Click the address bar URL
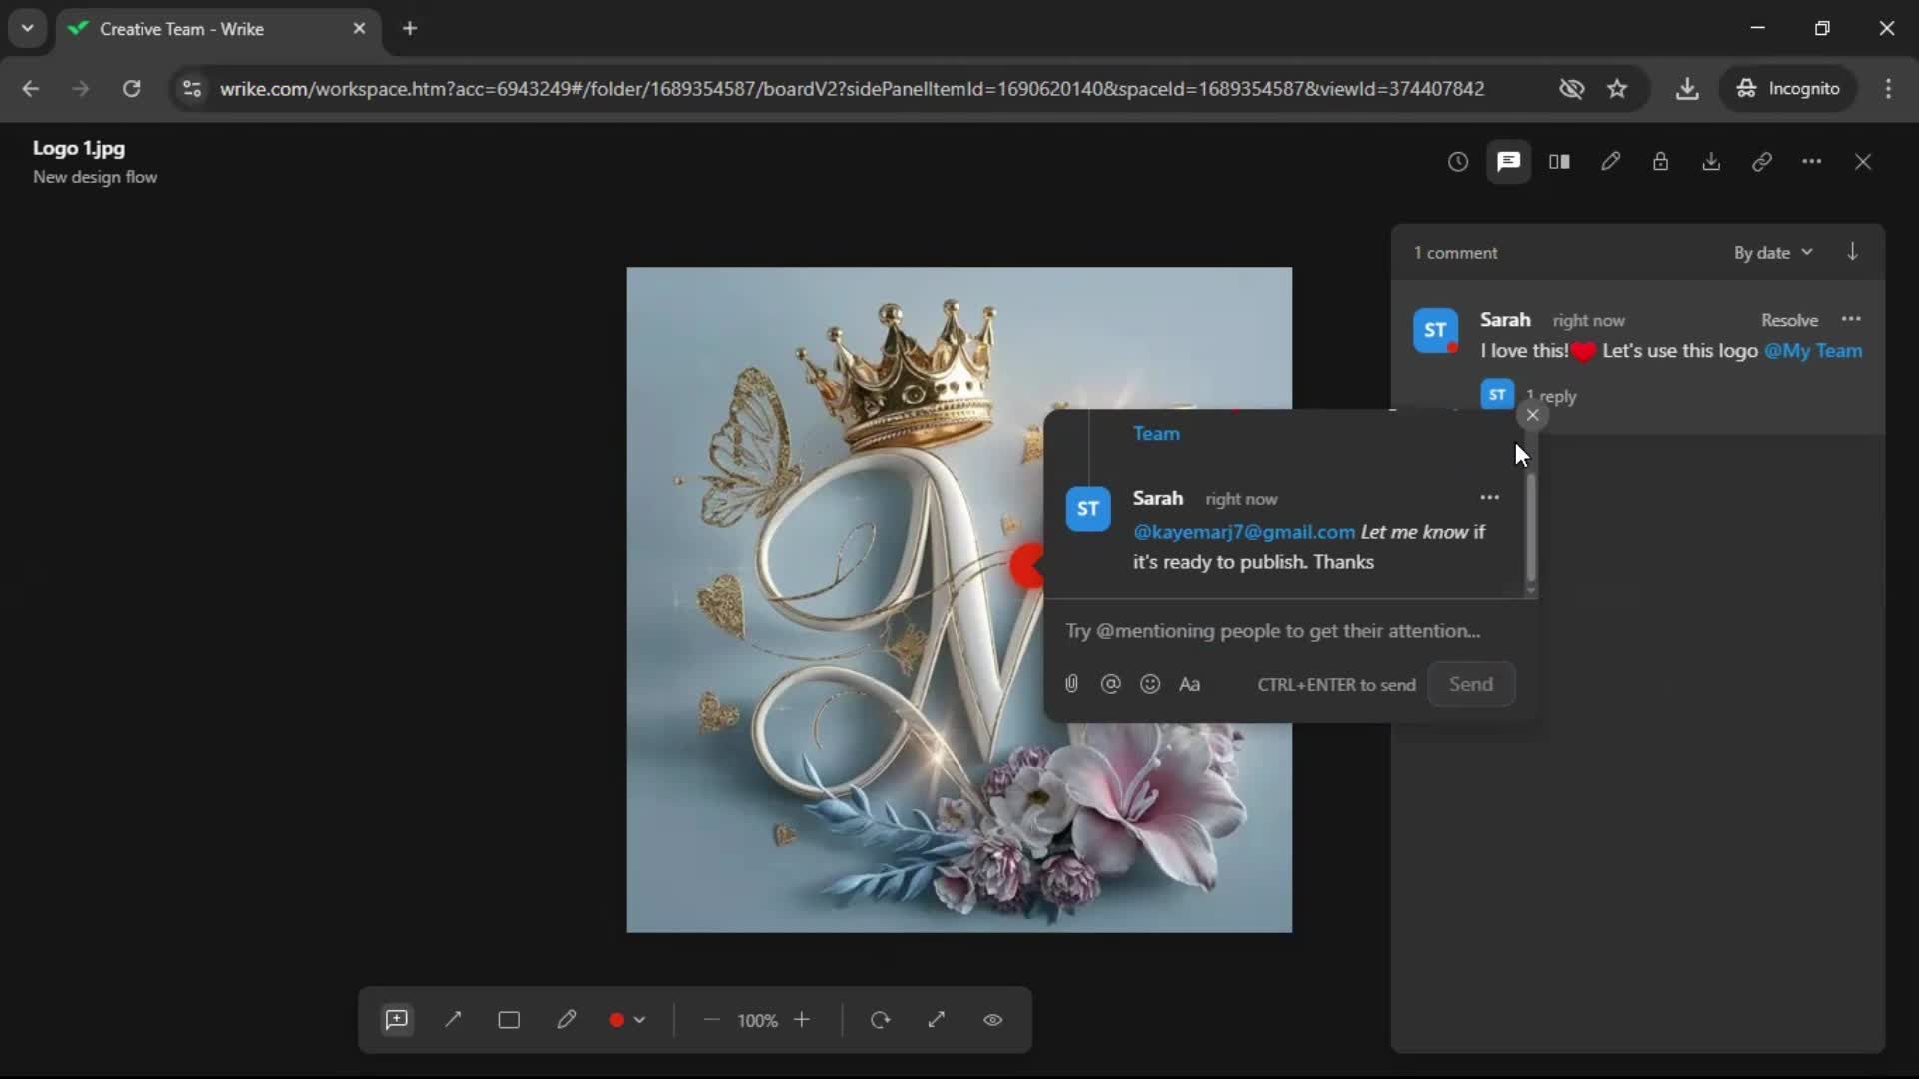Image resolution: width=1919 pixels, height=1079 pixels. [x=852, y=89]
